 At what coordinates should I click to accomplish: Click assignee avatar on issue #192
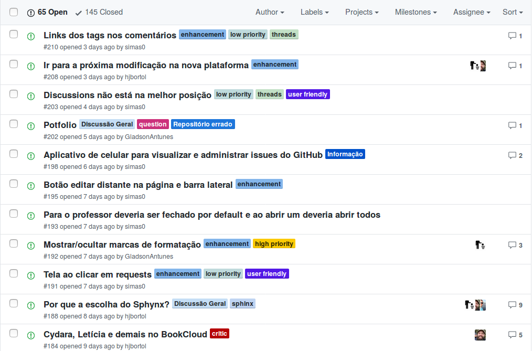(x=480, y=245)
